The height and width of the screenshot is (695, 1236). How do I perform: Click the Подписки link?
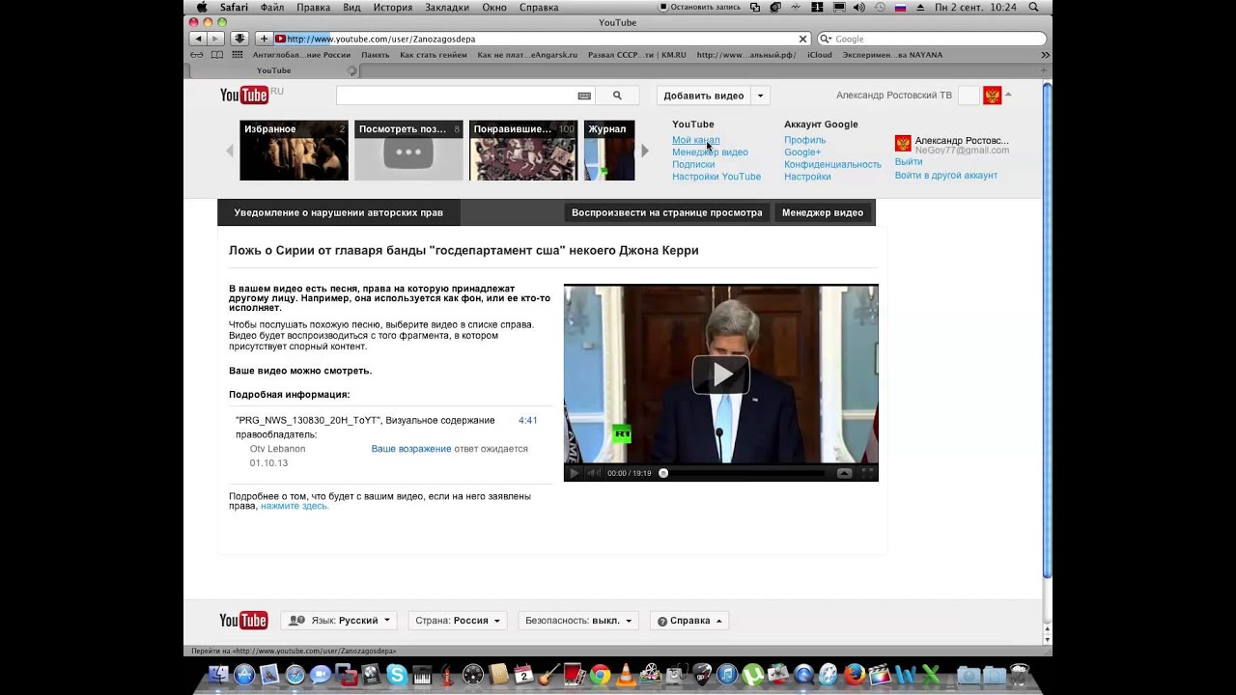coord(693,164)
